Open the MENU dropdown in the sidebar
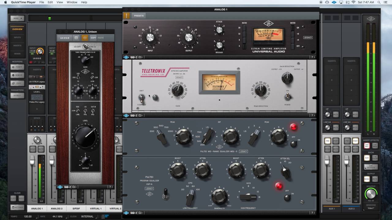This screenshot has height=220, width=392. 17,18
